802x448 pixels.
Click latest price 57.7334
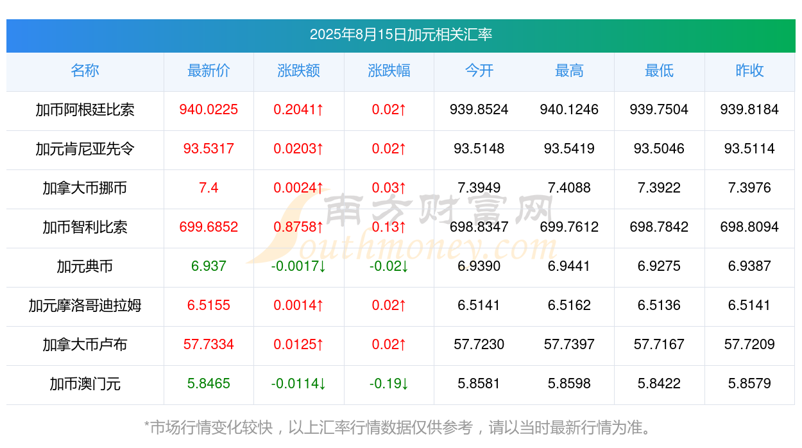tap(209, 345)
